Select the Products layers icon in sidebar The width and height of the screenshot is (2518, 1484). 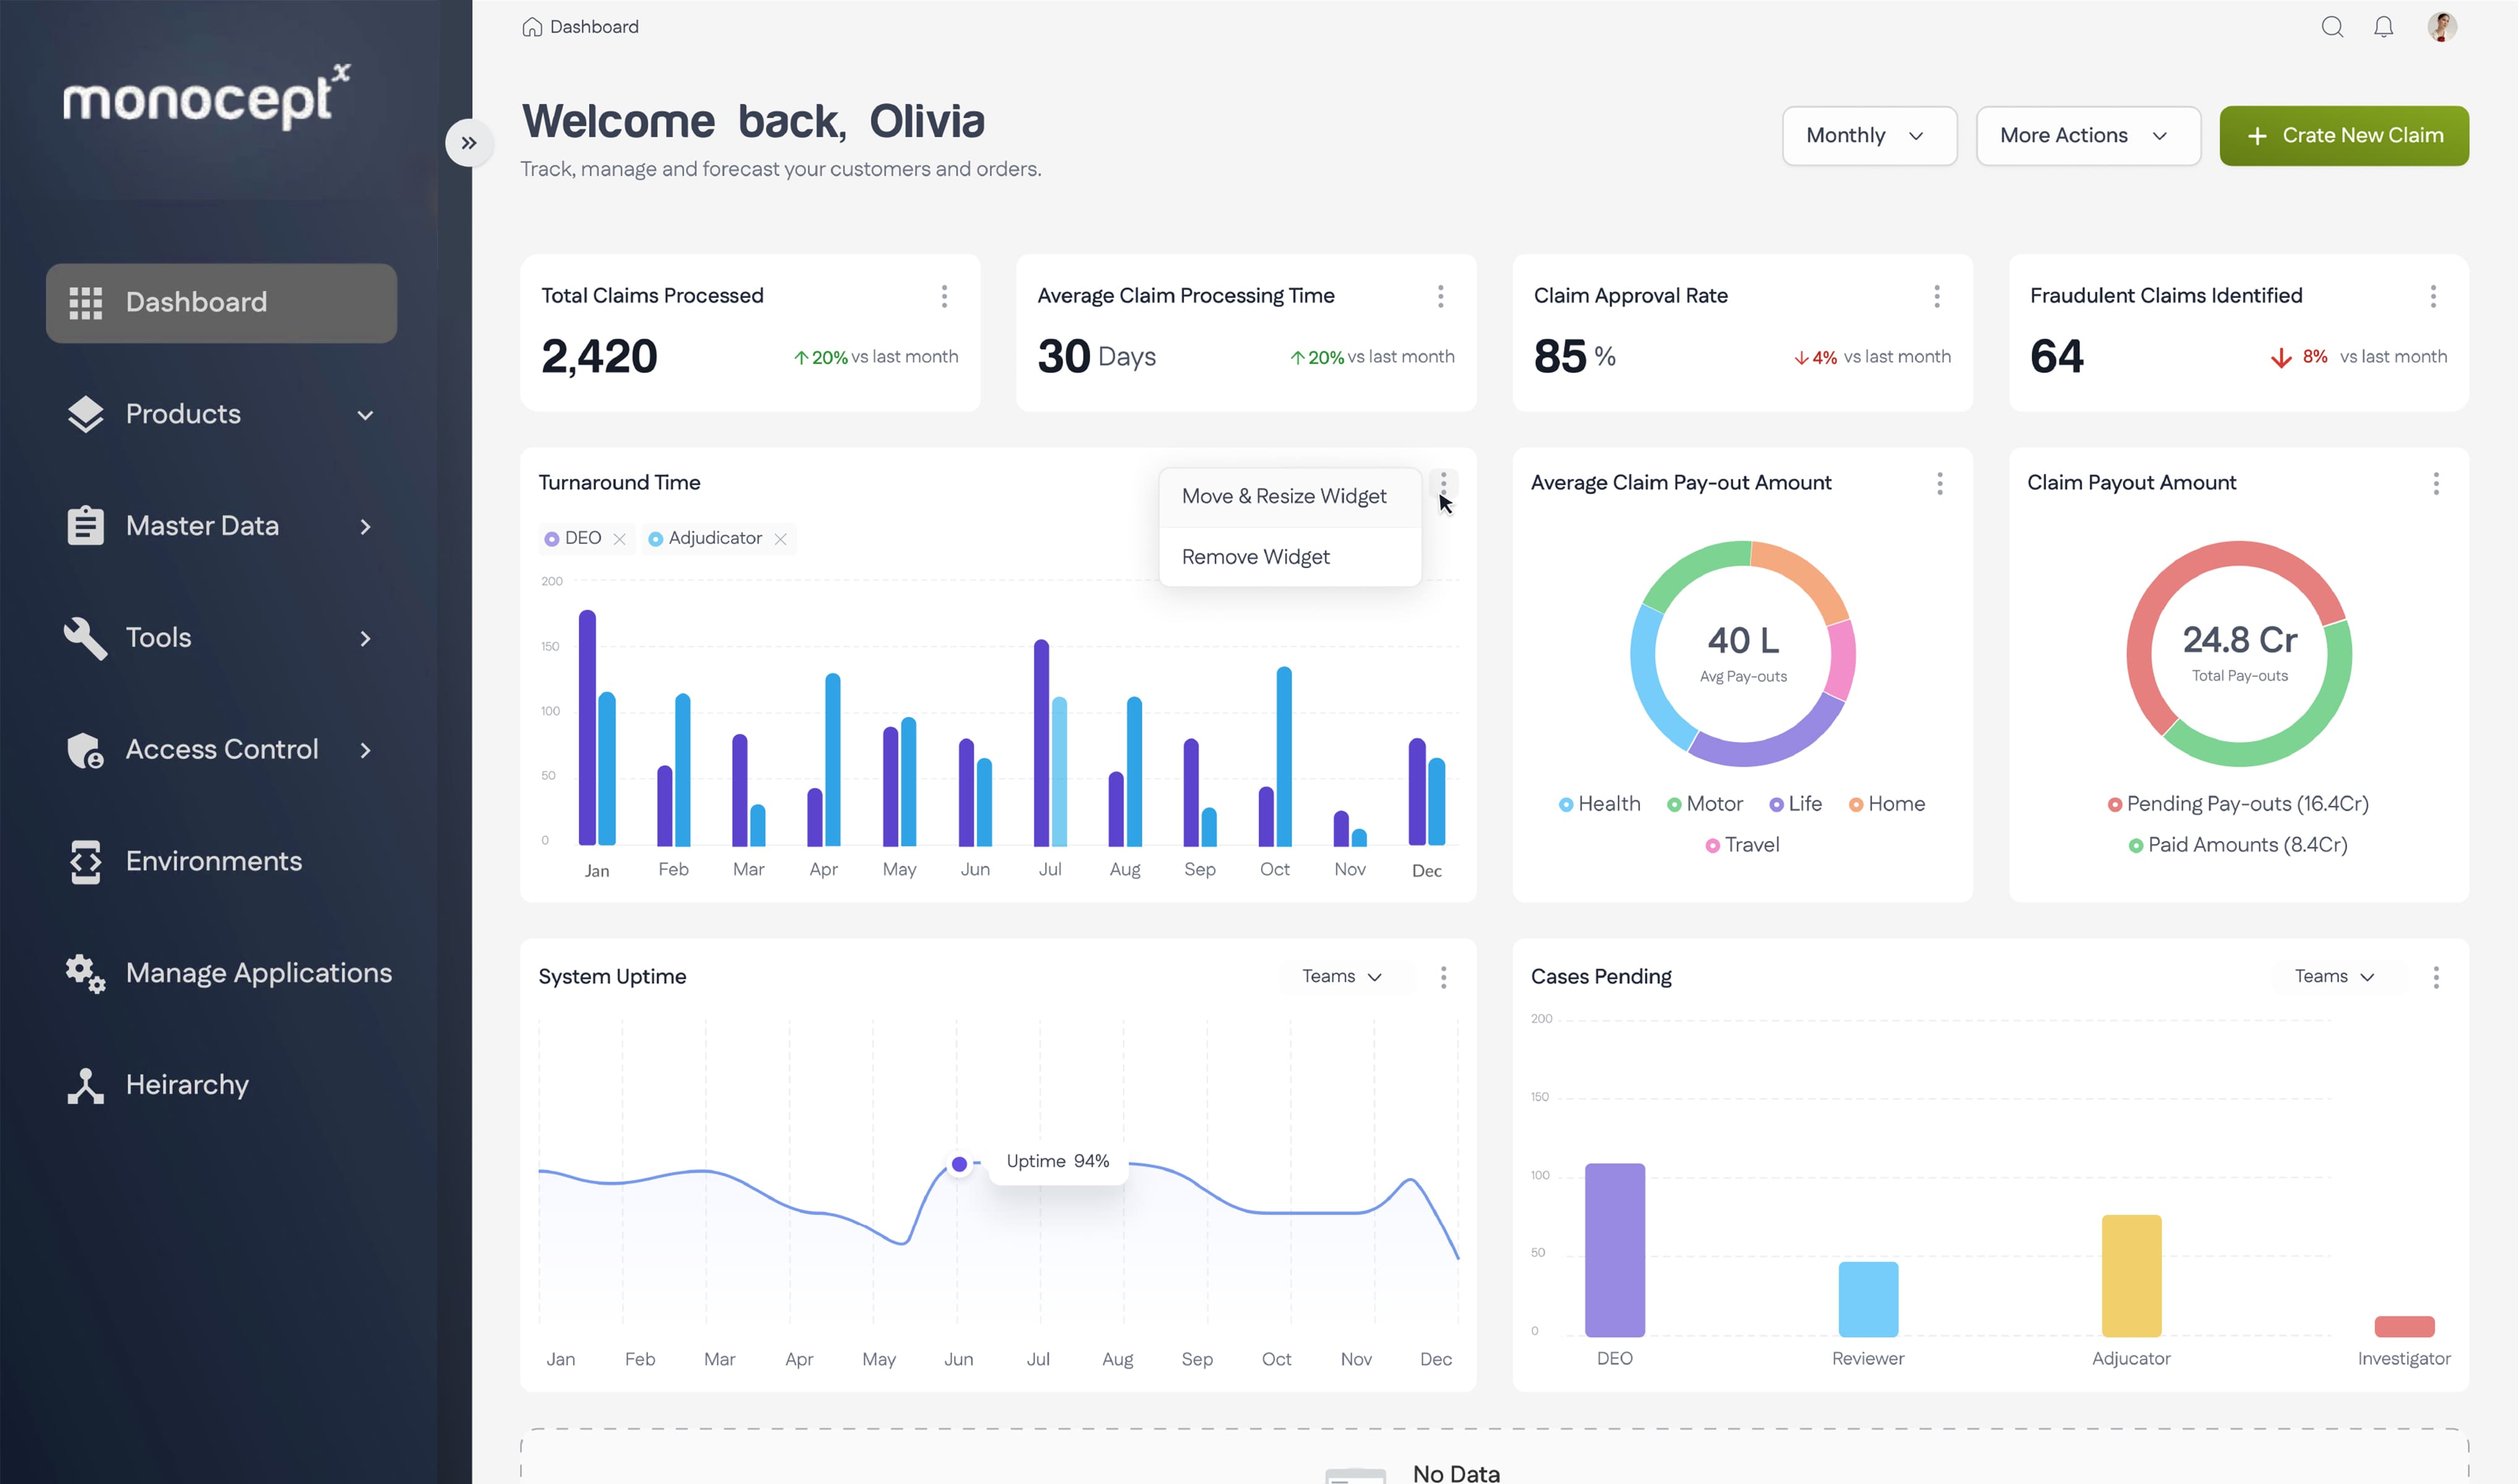[x=86, y=414]
